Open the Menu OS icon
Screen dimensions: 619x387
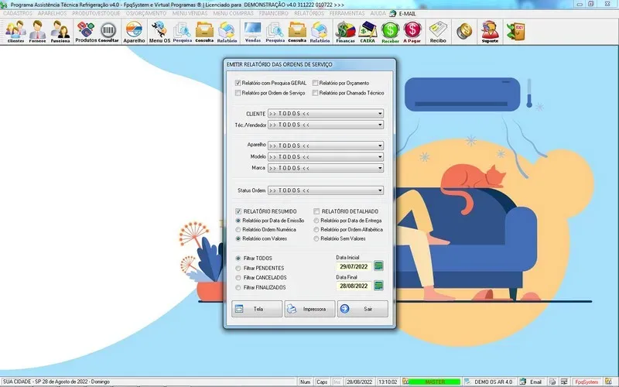pyautogui.click(x=160, y=32)
